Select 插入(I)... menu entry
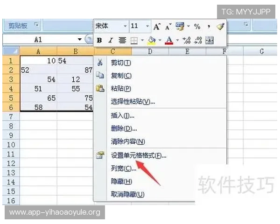 (x=122, y=116)
